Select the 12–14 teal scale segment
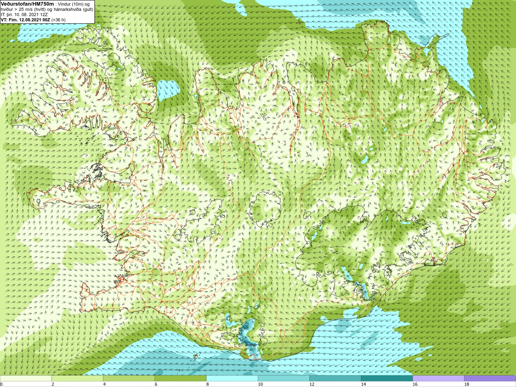Viewport: 516px width, 387px height. [335, 379]
